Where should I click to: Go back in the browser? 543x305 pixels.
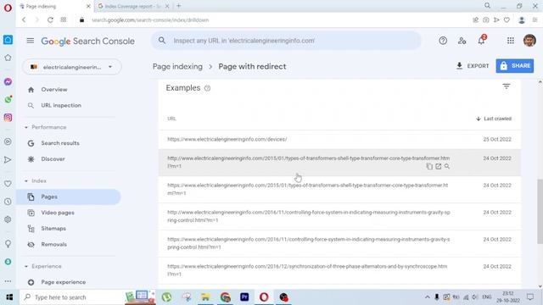[x=24, y=20]
